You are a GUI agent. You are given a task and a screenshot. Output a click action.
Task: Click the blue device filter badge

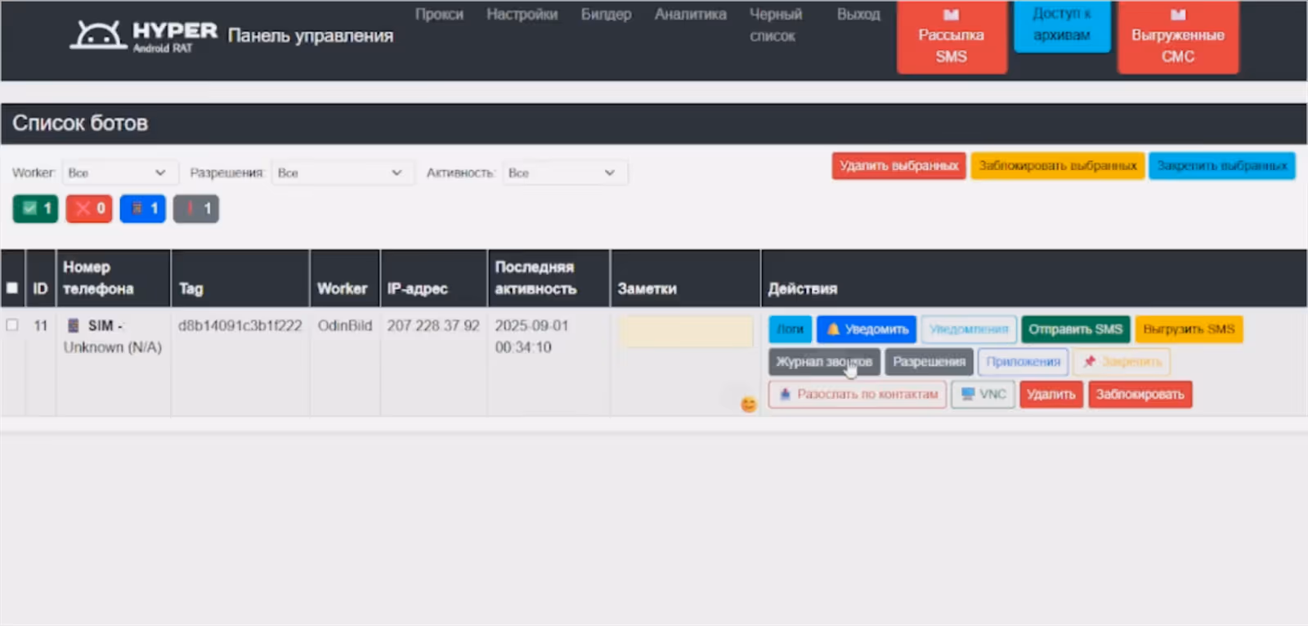coord(143,208)
